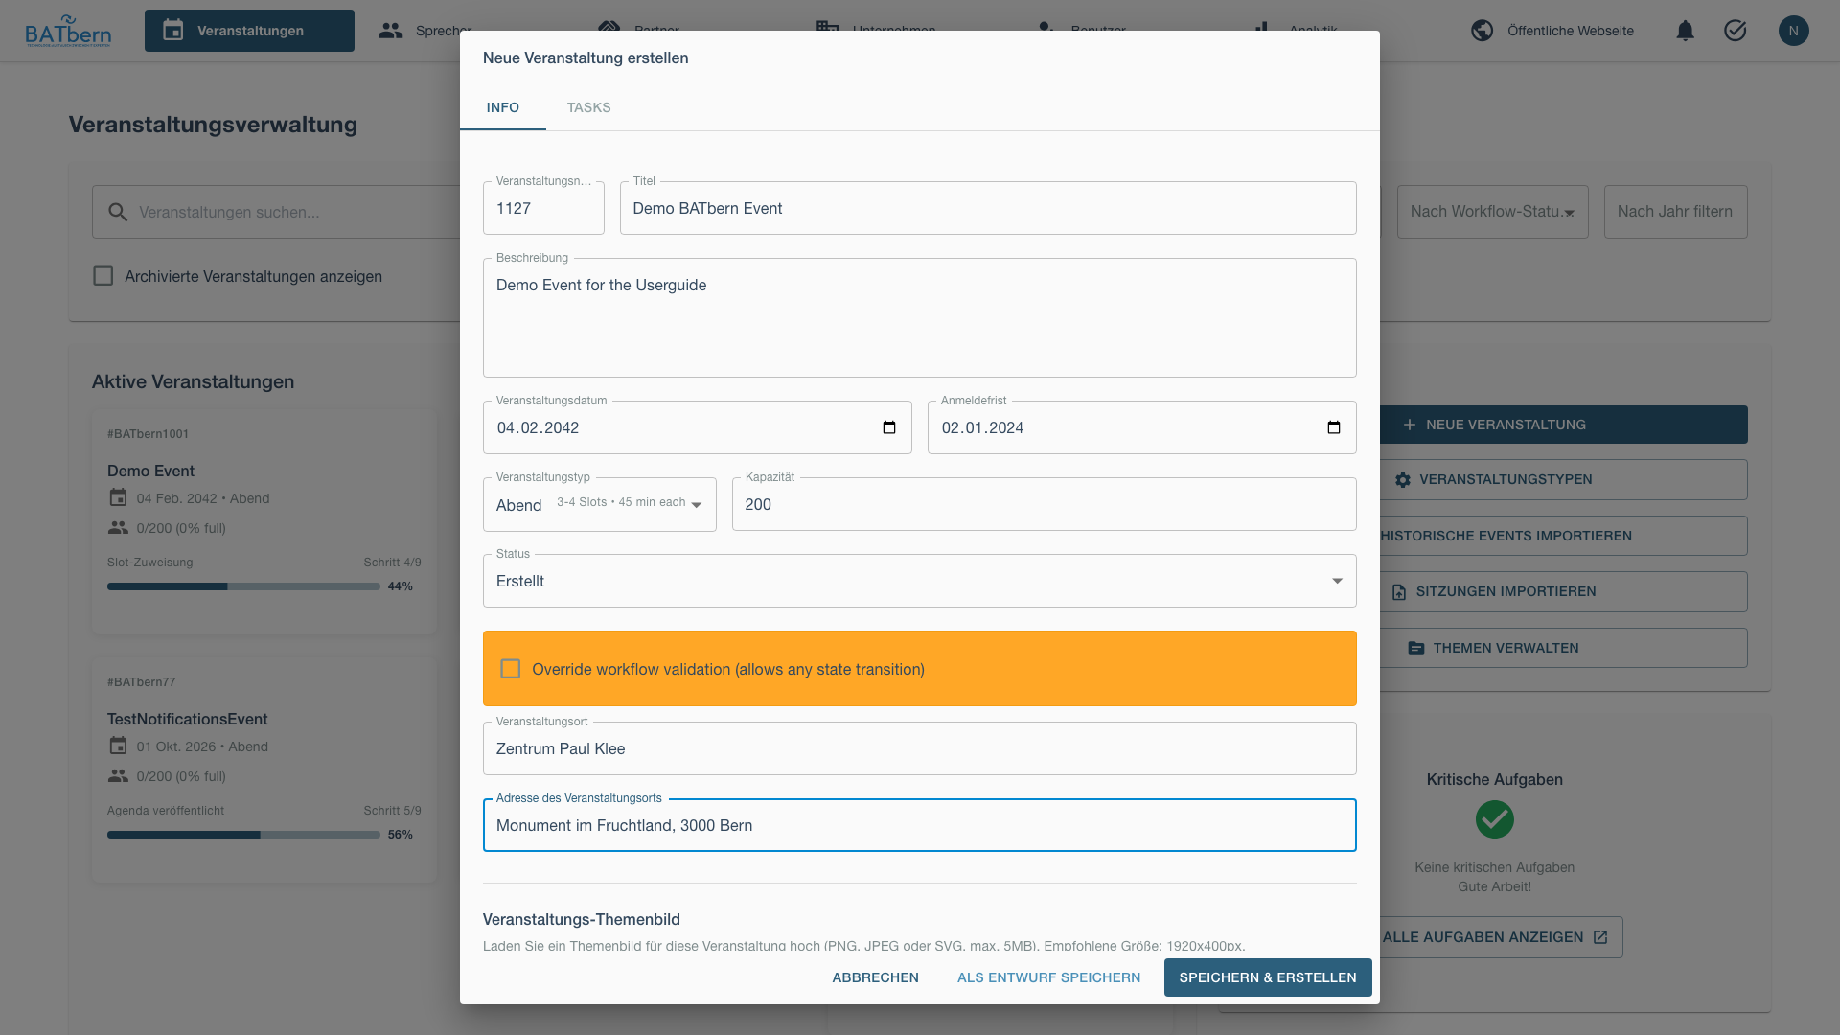
Task: Click the BATbern logo
Action: pyautogui.click(x=68, y=31)
